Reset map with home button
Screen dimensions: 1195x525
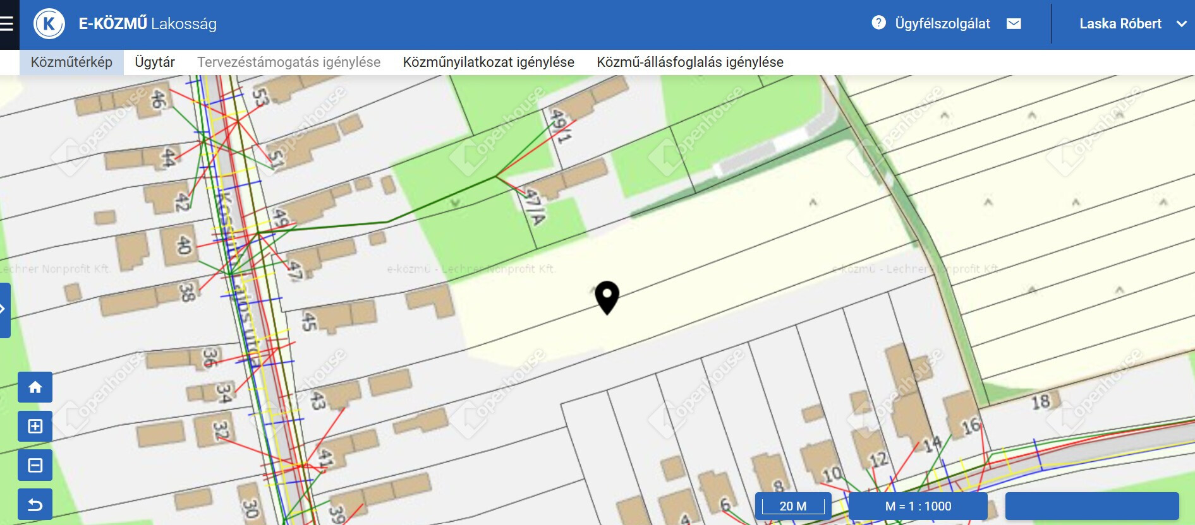click(35, 387)
